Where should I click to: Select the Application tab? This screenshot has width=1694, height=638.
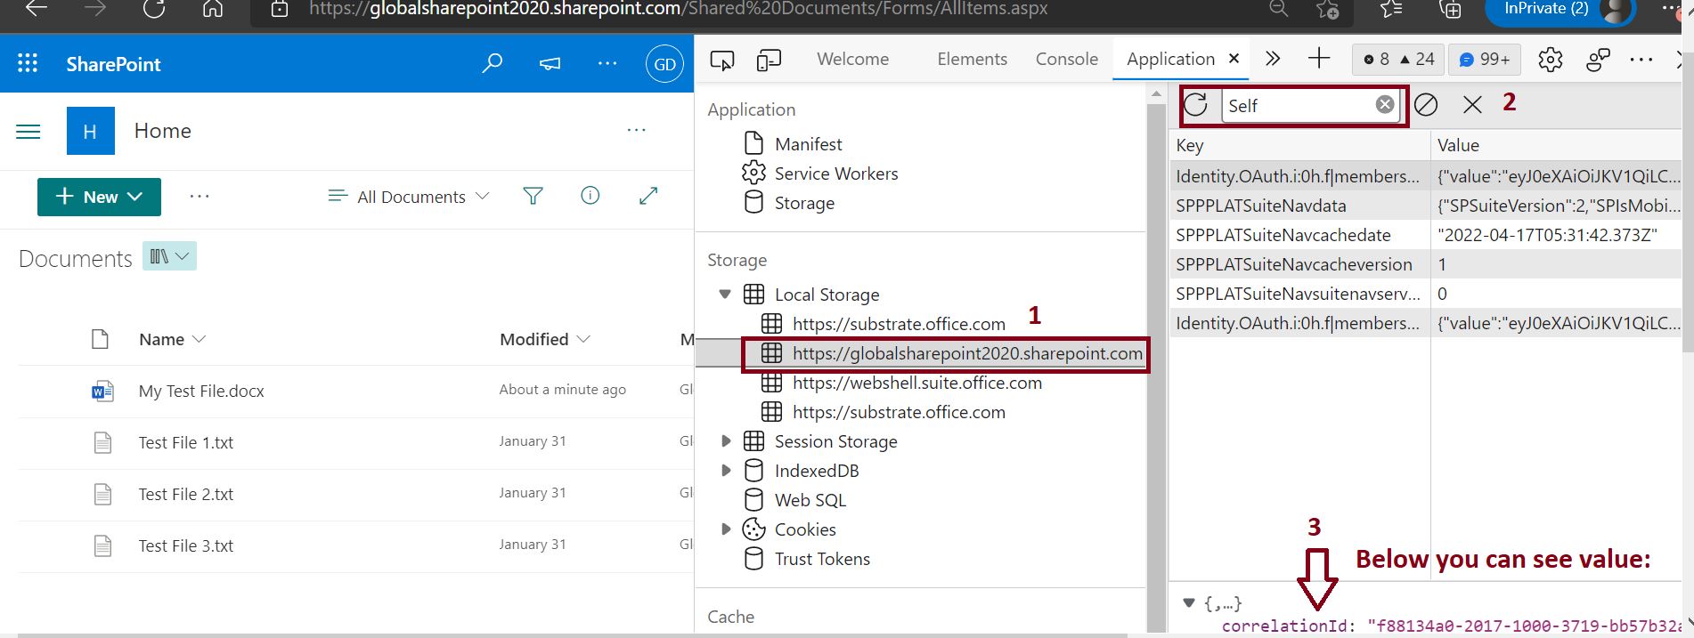(x=1170, y=59)
